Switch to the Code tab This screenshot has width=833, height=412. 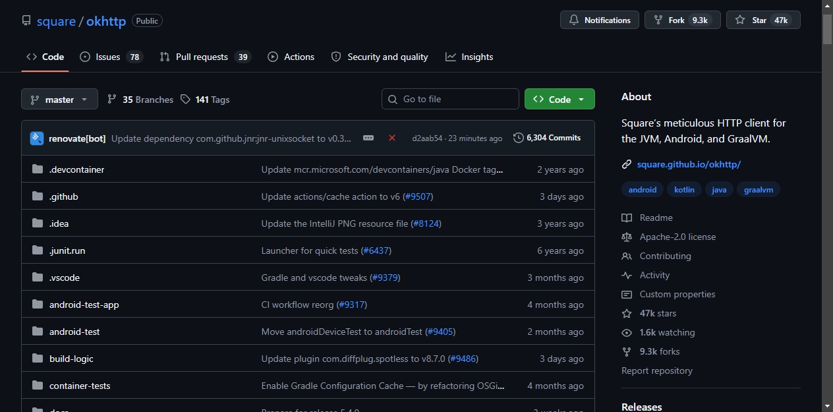click(45, 57)
